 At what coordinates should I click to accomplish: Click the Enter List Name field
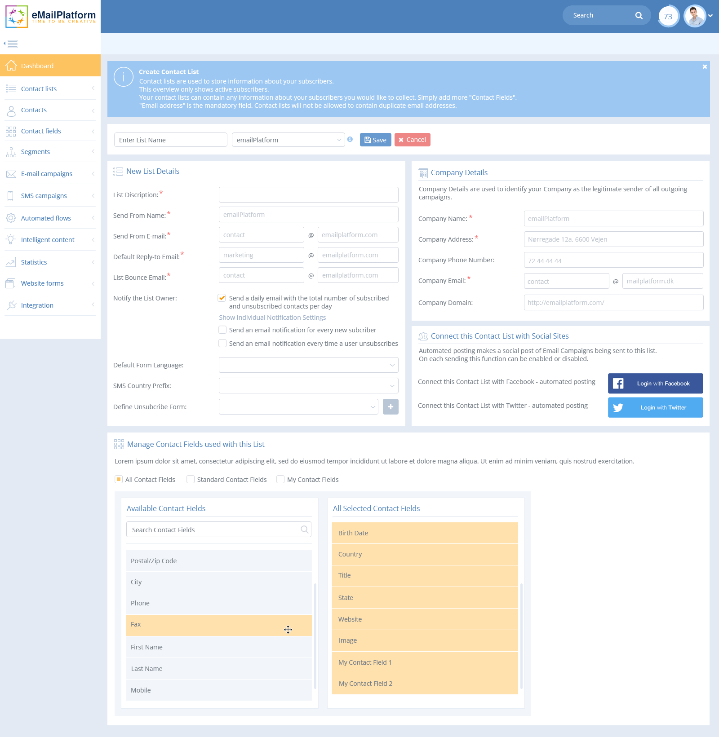pos(171,140)
